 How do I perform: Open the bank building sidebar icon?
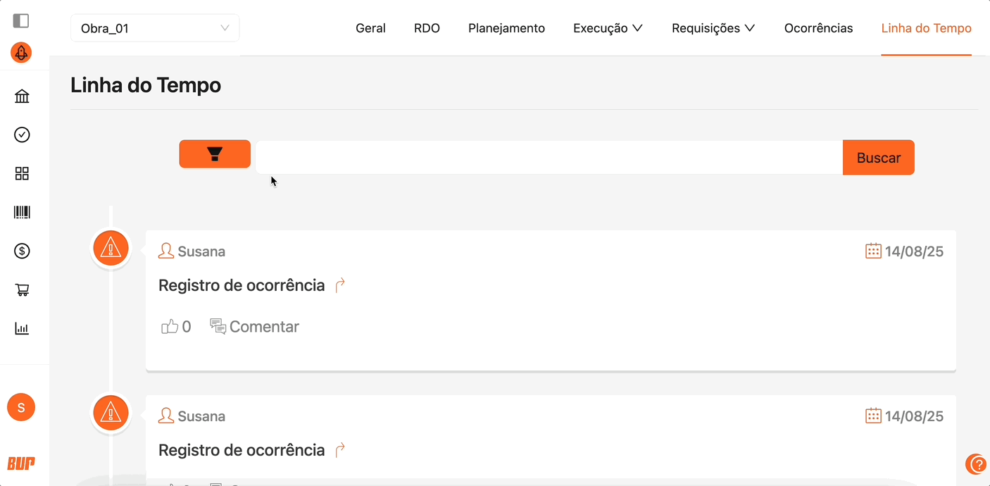pyautogui.click(x=22, y=96)
